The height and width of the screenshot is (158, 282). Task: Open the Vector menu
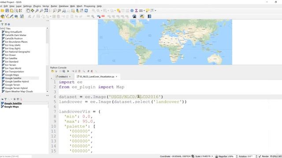[46, 6]
